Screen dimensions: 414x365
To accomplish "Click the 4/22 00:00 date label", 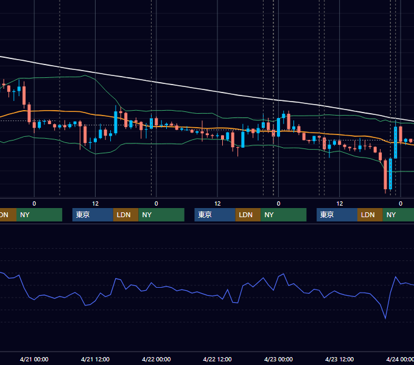I will [156, 359].
